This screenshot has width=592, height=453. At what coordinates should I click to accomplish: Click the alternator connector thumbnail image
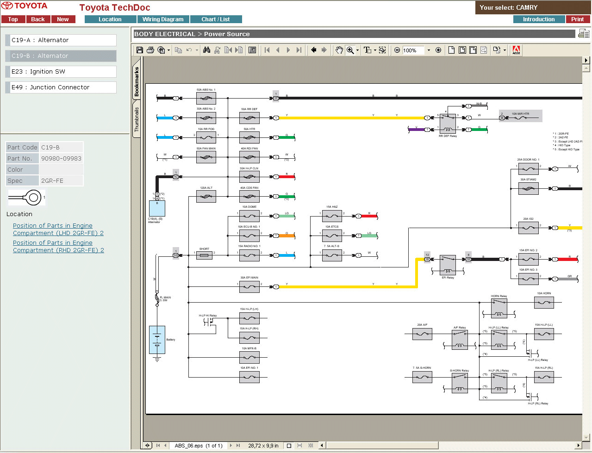click(27, 198)
